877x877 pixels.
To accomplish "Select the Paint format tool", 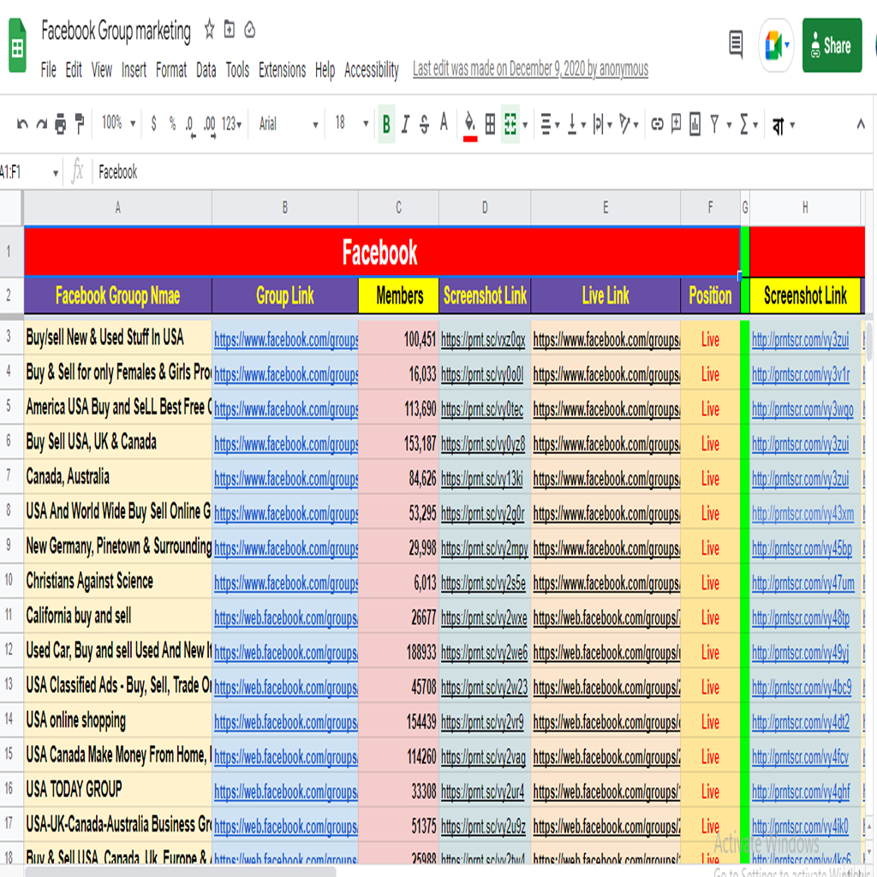I will pos(80,123).
